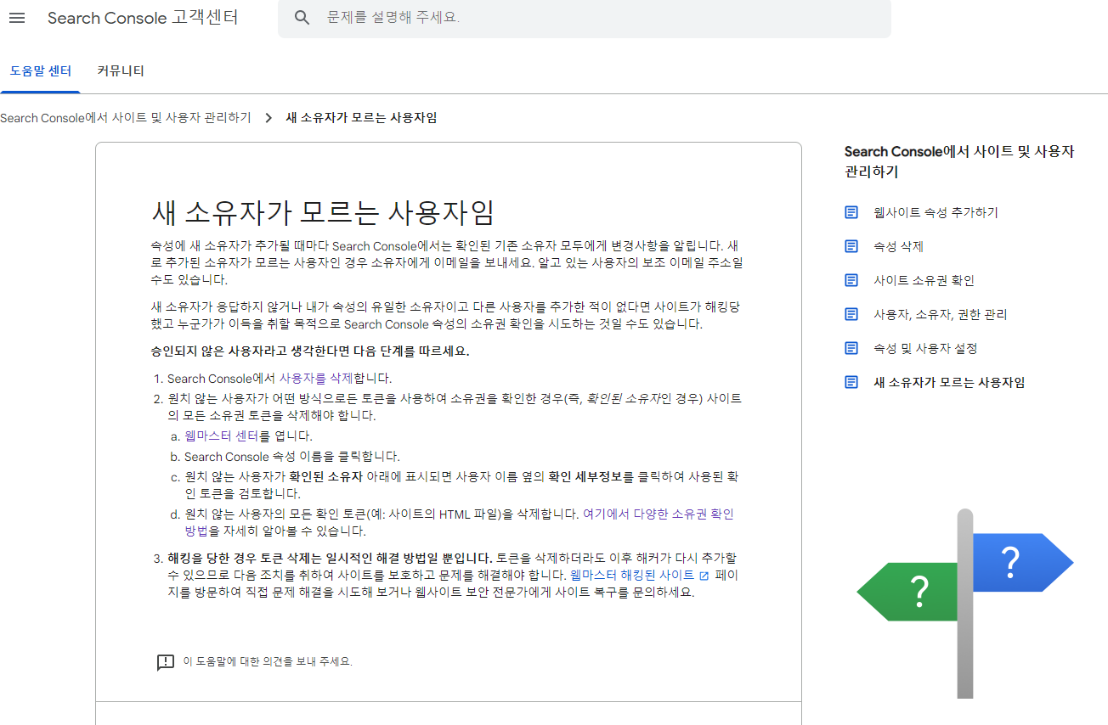Open breadcrumb Search Console에서 사이트 및 사용자 관리하기

click(x=126, y=118)
